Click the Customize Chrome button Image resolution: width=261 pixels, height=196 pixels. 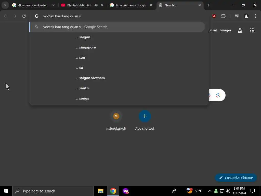pyautogui.click(x=236, y=178)
